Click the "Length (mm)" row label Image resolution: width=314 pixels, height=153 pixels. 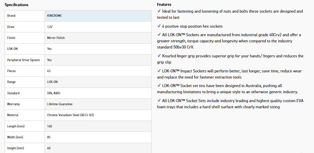pos(16,126)
